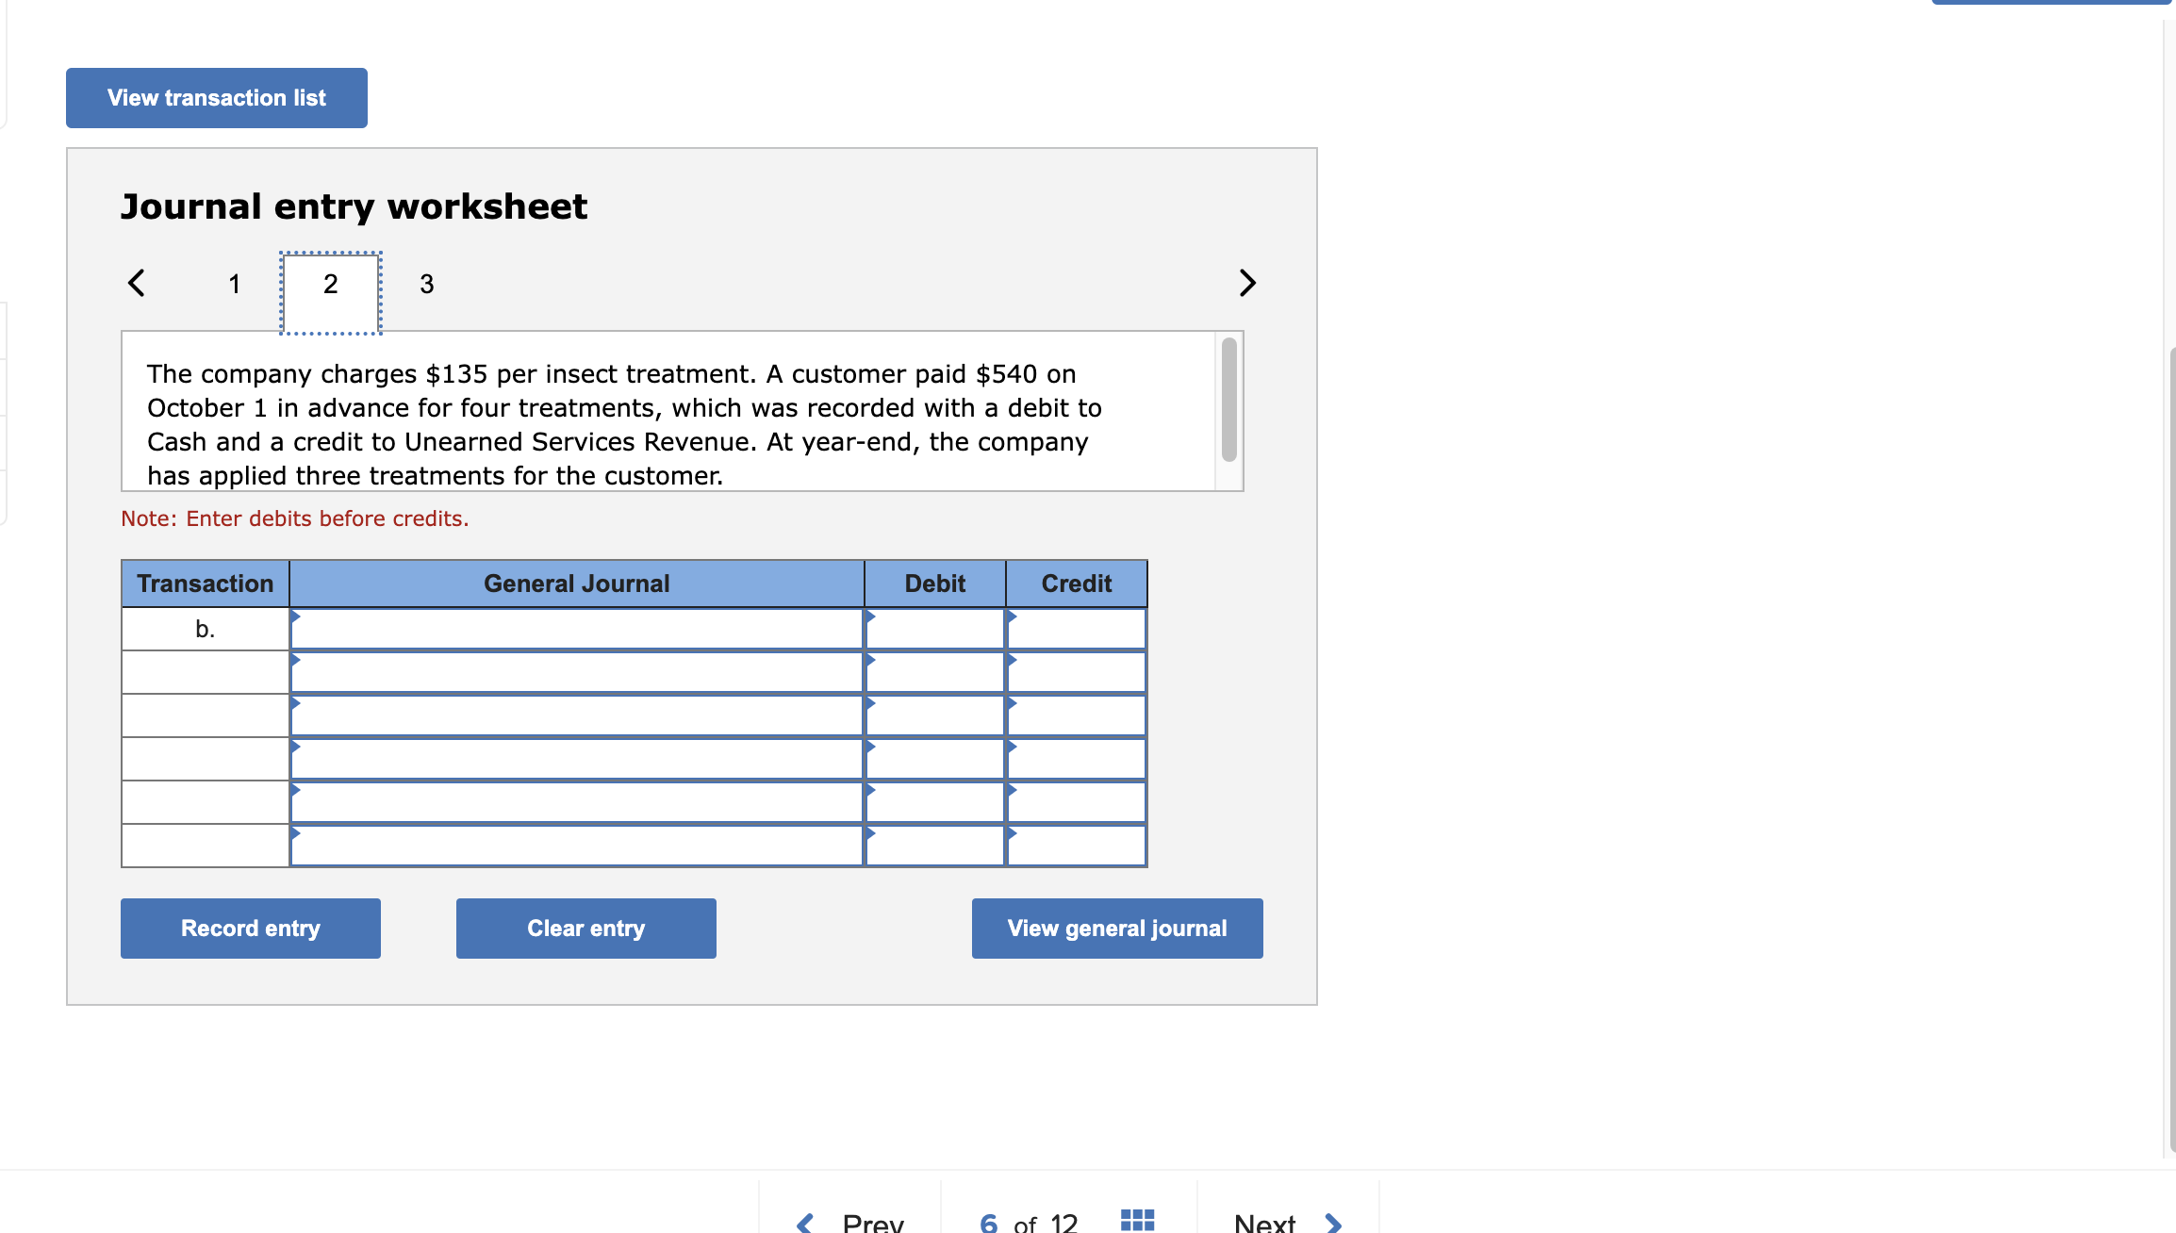The width and height of the screenshot is (2176, 1233).
Task: Select worksheet tab 3
Action: click(426, 284)
